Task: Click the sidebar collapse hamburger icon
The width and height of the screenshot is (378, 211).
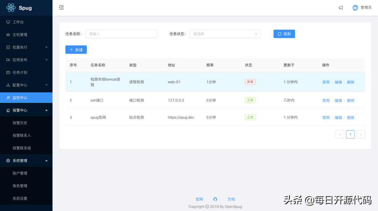Action: coord(62,7)
